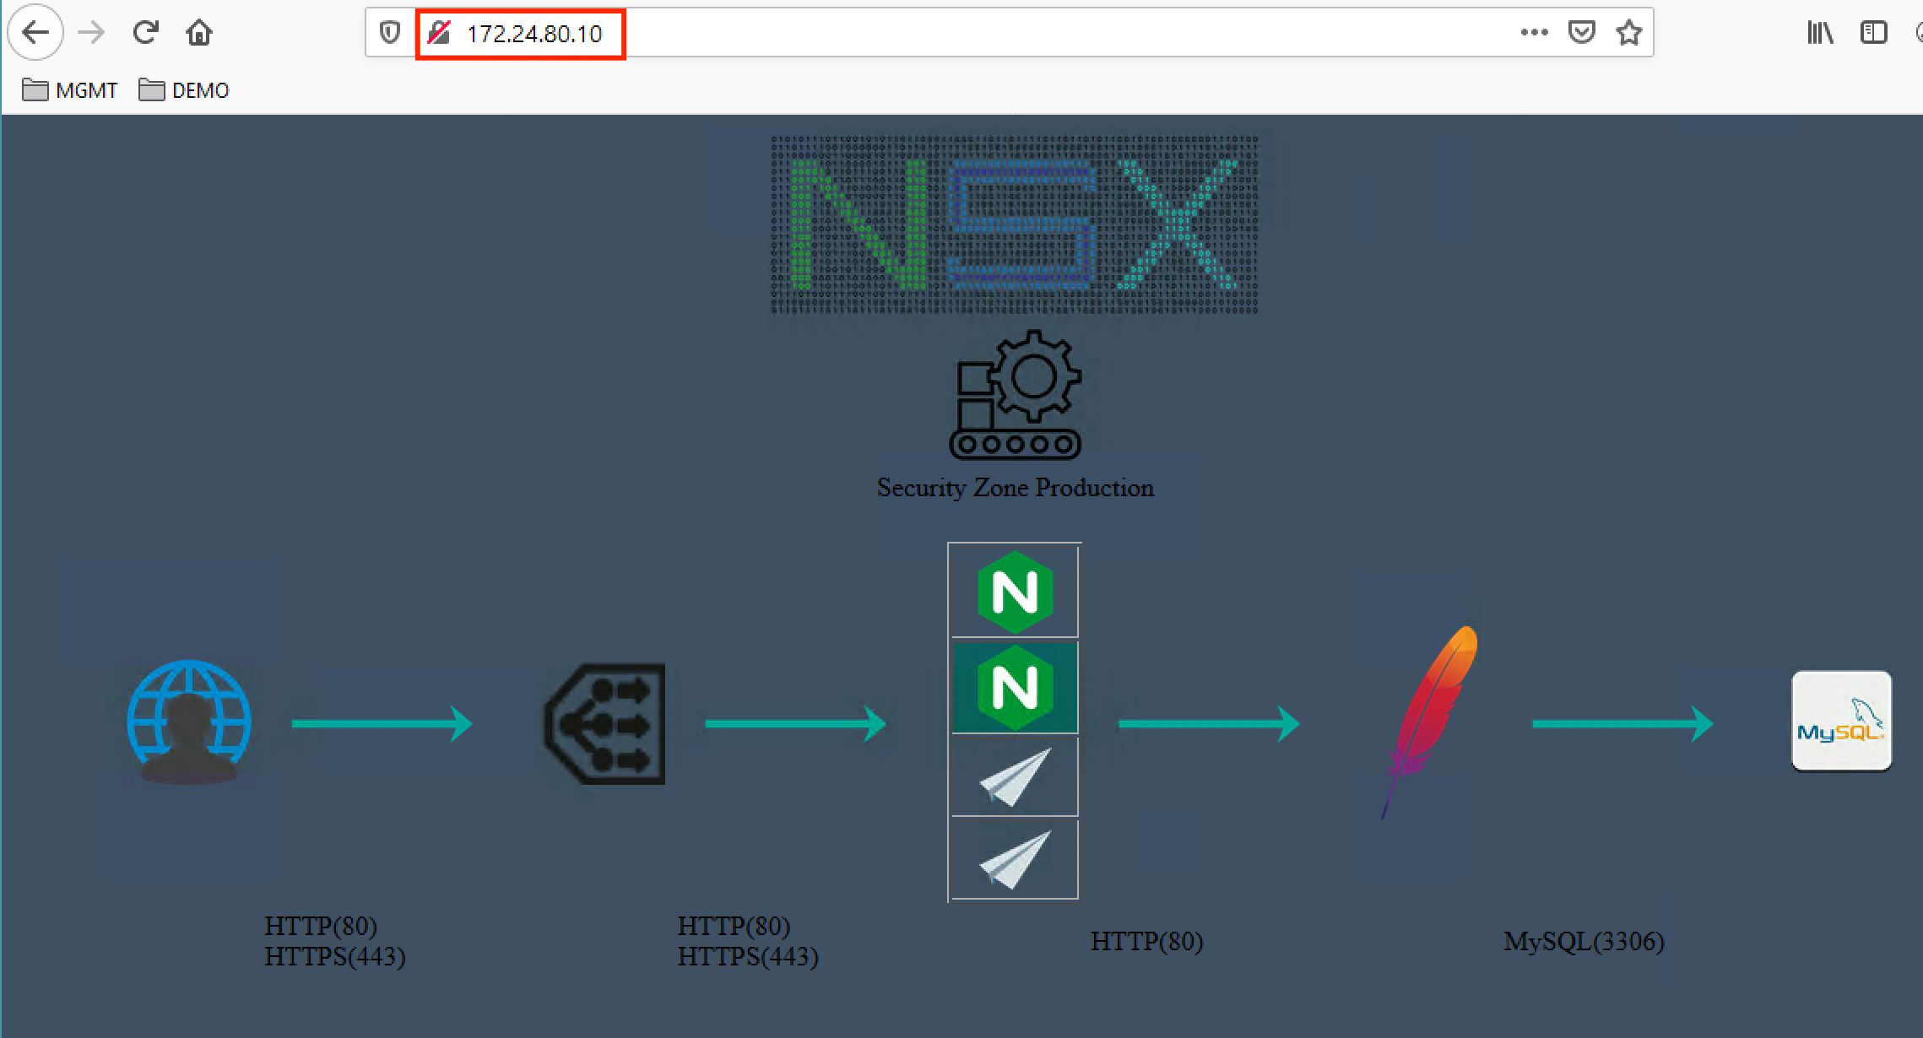Viewport: 1923px width, 1038px height.
Task: Bookmark this page with the star
Action: [1628, 33]
